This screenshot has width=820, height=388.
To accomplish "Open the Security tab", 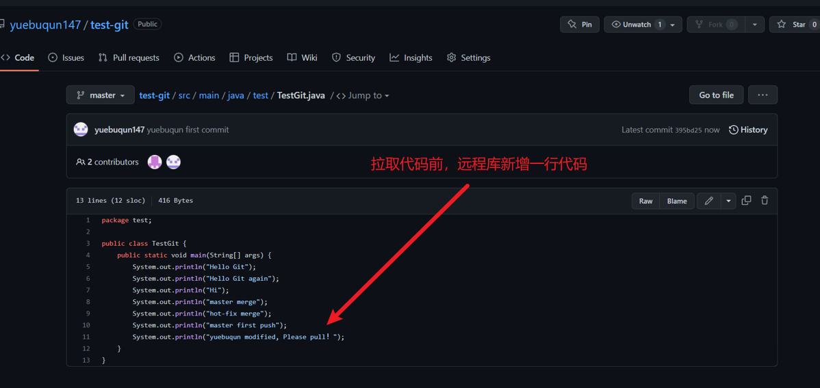I will [x=353, y=58].
